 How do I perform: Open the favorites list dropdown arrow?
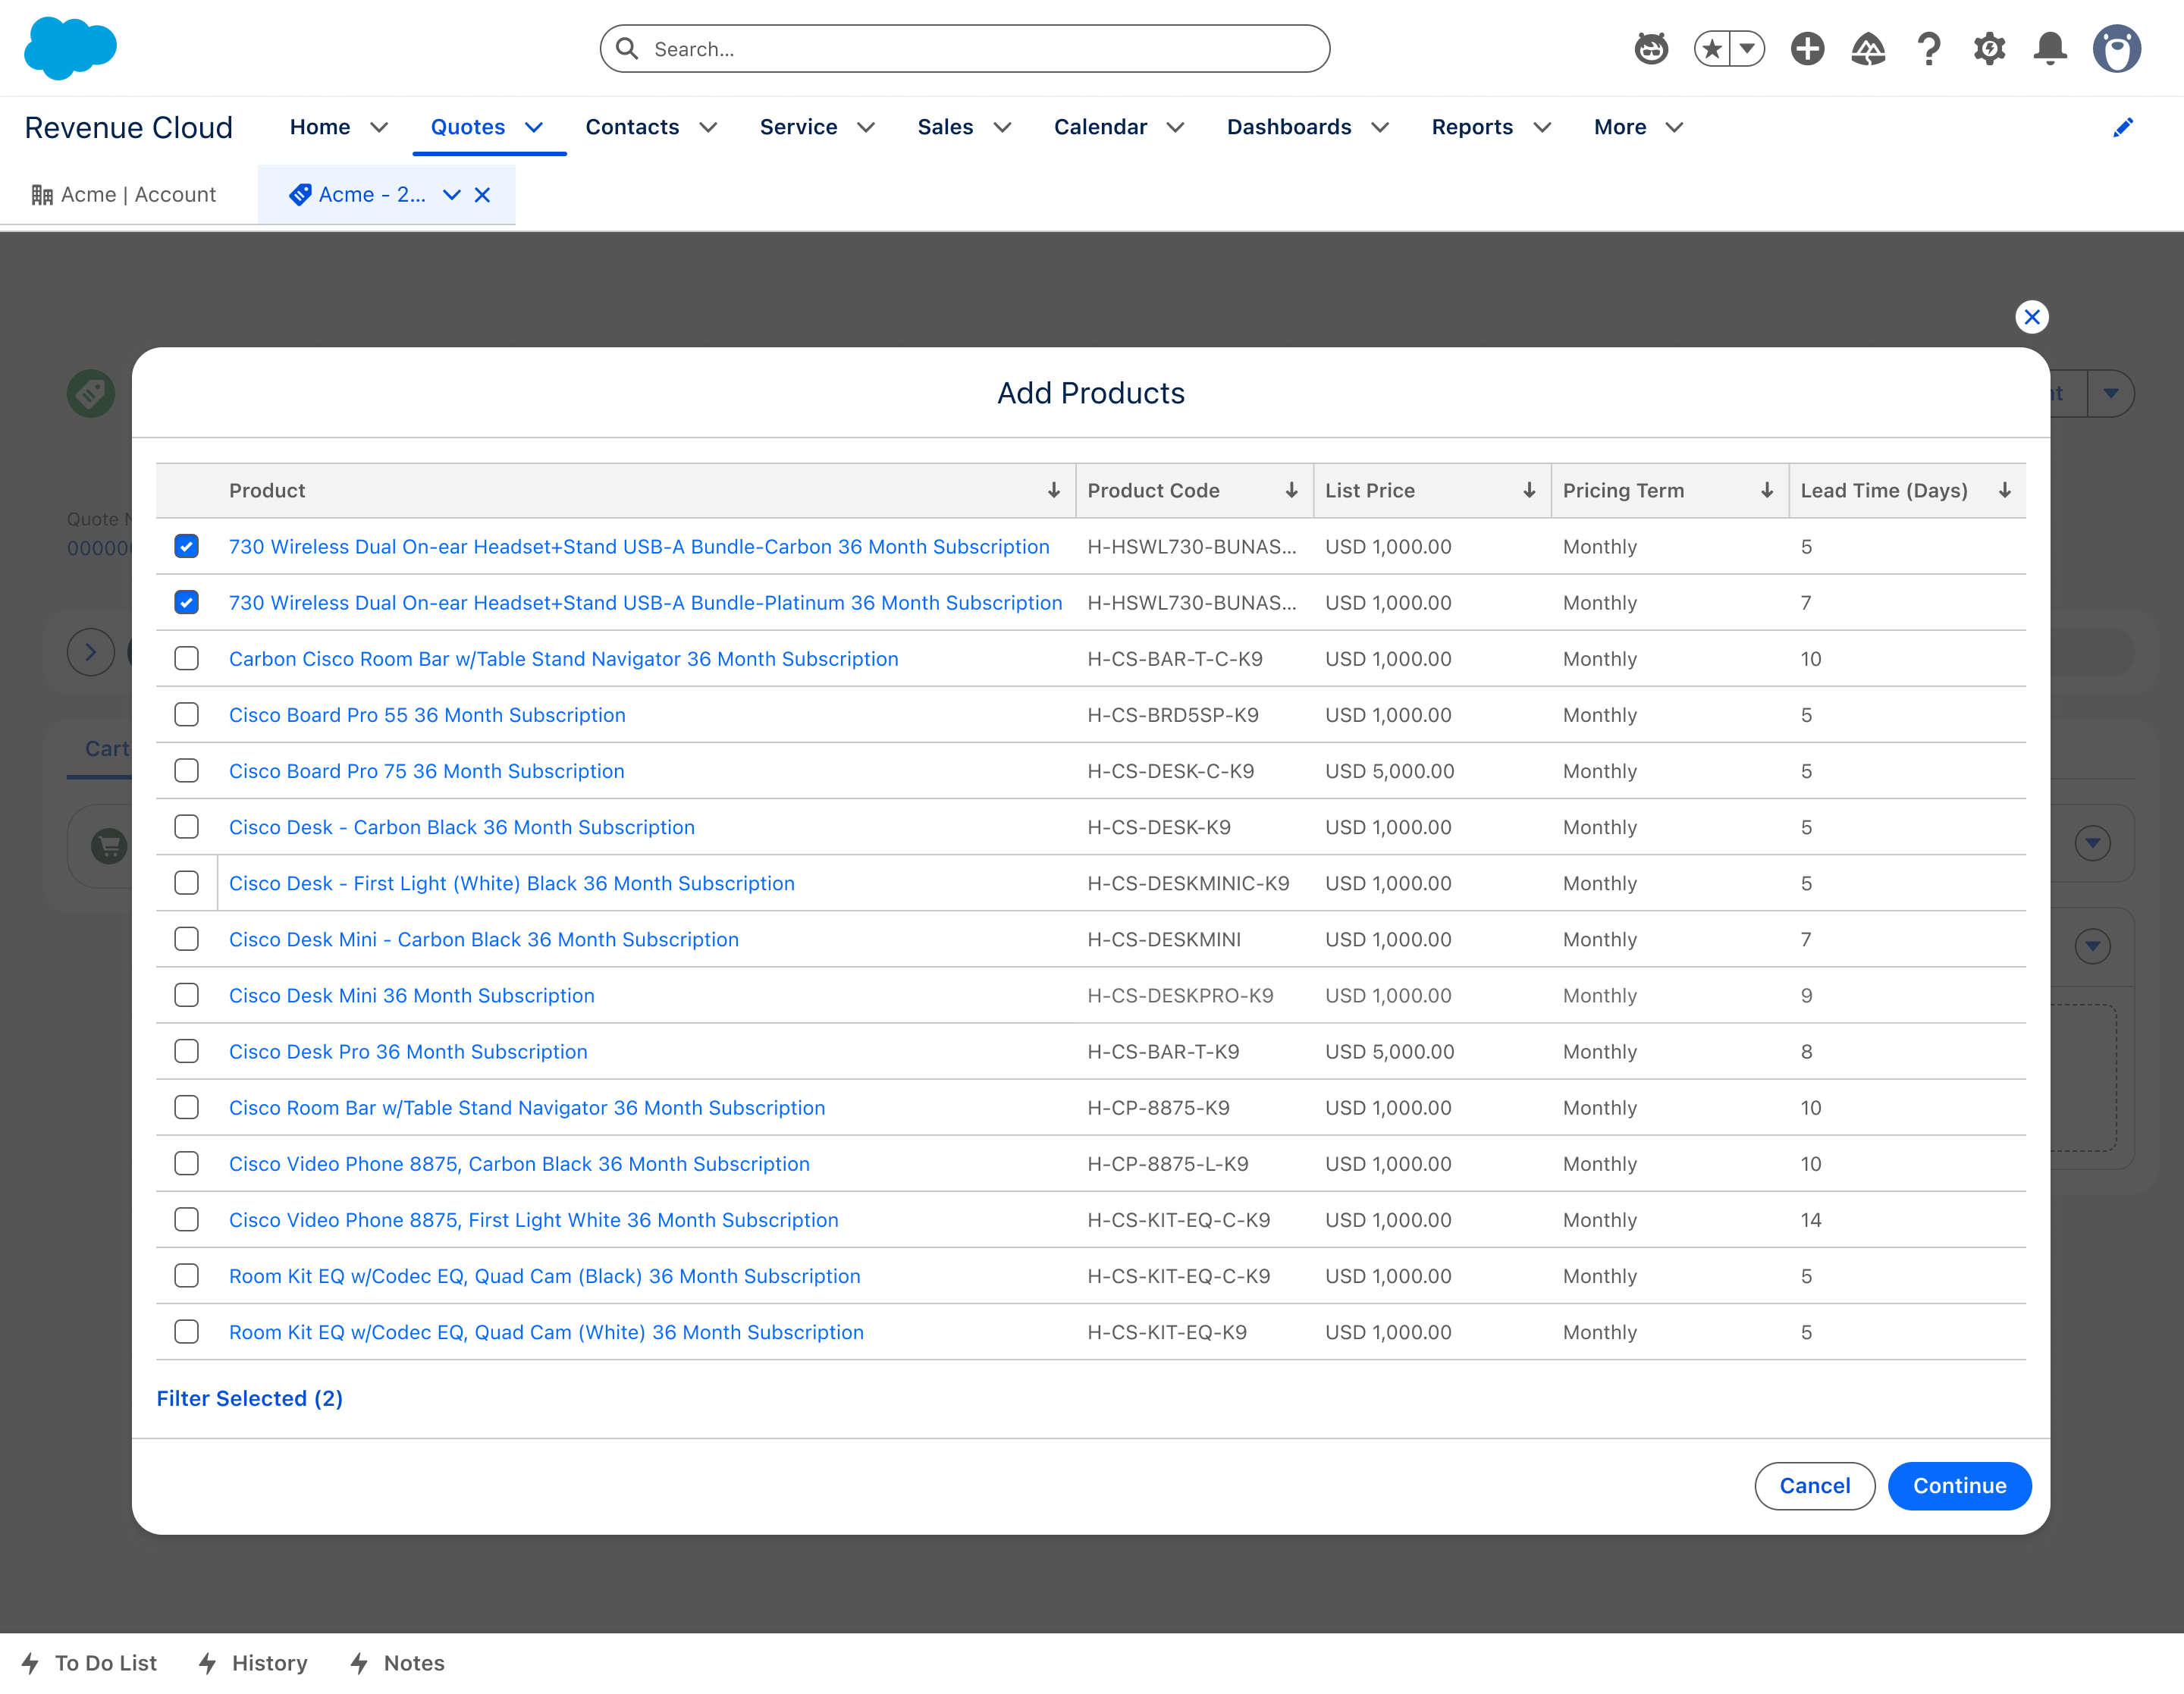[x=1747, y=48]
